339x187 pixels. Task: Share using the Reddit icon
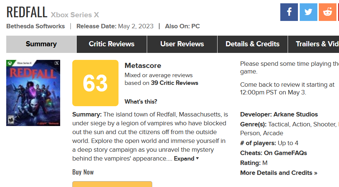(x=328, y=12)
